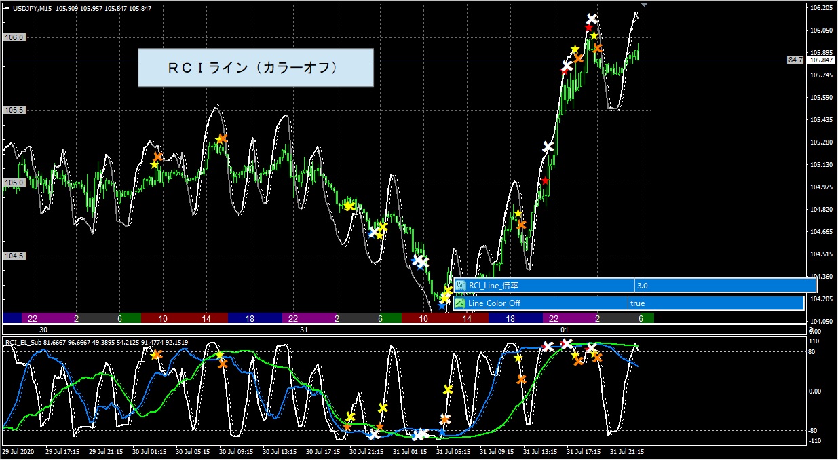The image size is (838, 460).
Task: Edit the RCI_Line_倍率 value 3.0
Action: click(725, 286)
